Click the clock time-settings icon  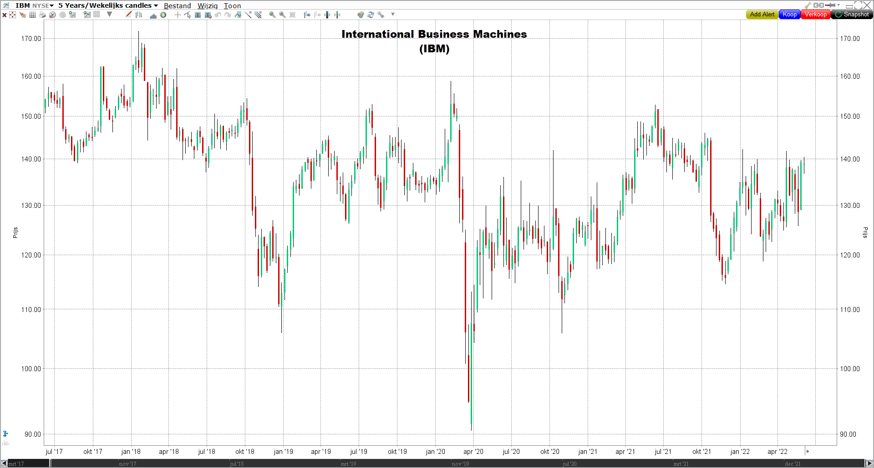pos(52,15)
